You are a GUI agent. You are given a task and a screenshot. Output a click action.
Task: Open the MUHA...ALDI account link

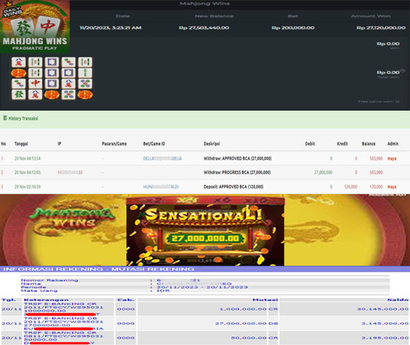(161, 187)
